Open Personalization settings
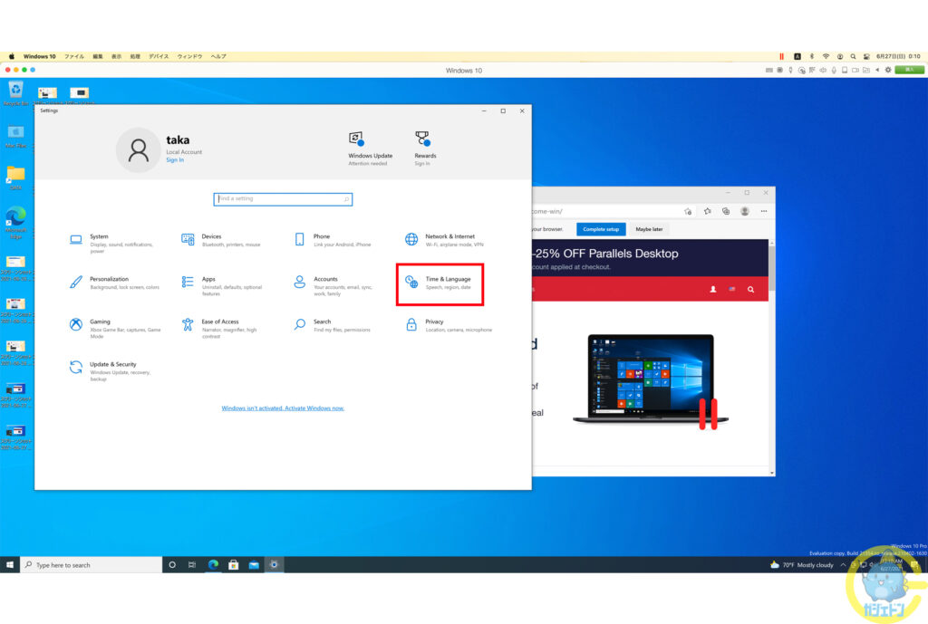 (x=113, y=283)
